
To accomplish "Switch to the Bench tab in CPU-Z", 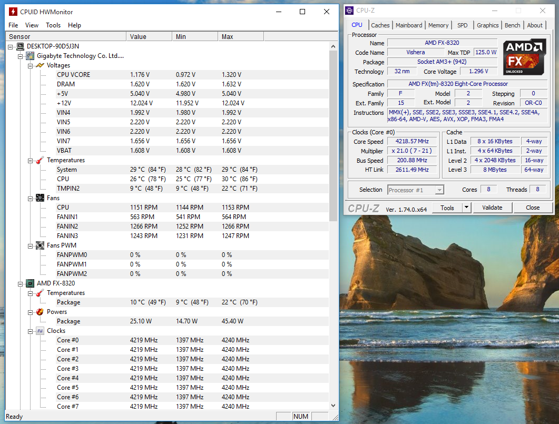I will (512, 25).
